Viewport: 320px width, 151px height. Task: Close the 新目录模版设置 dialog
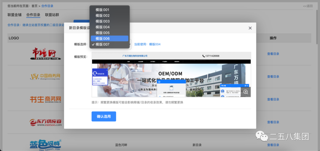250,28
